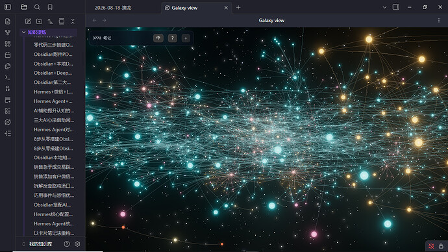Open note Obsidian附件PD...
This screenshot has width=448, height=252.
[x=53, y=55]
